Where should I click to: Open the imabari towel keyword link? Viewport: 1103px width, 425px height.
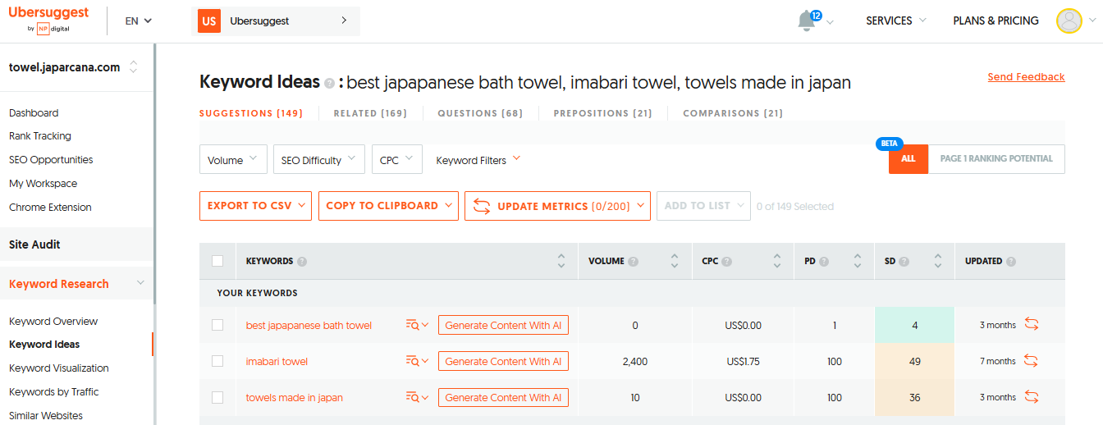pyautogui.click(x=277, y=361)
